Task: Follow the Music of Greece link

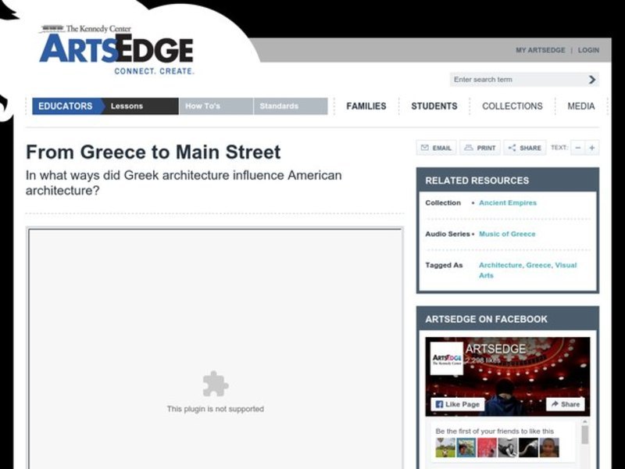Action: coord(505,234)
